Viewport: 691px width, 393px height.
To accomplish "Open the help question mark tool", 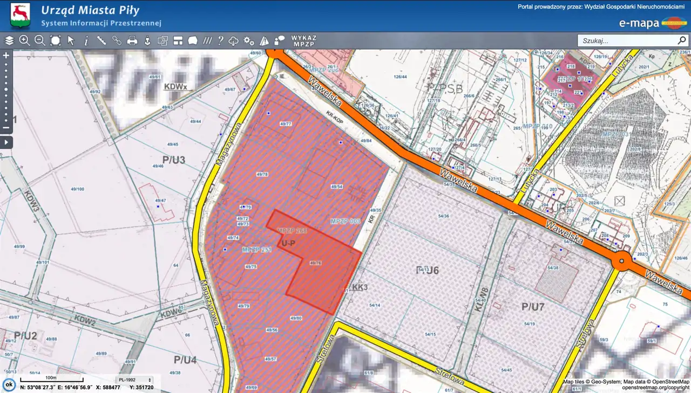I will click(x=220, y=40).
